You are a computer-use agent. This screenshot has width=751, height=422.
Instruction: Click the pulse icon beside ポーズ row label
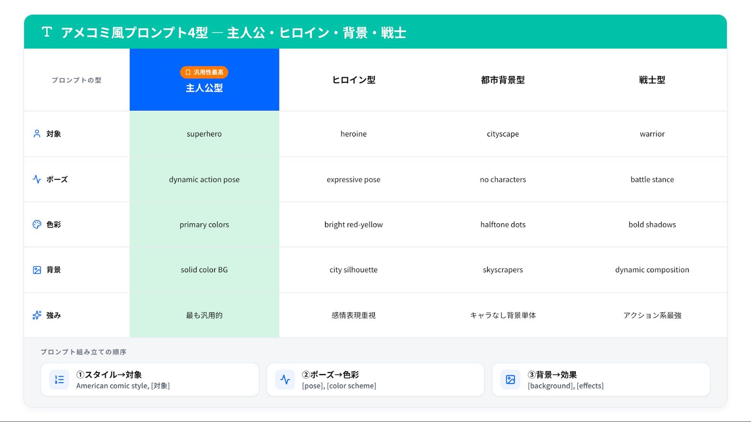coord(37,179)
